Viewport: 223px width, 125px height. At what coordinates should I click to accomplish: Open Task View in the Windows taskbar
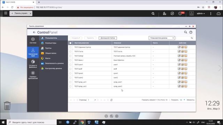point(60,122)
